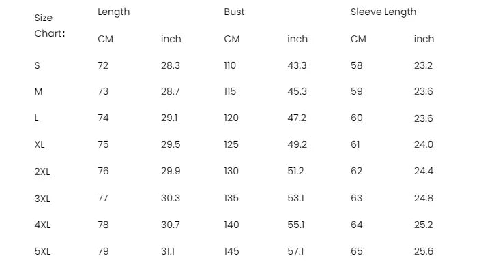Click the XL size row label

tap(40, 144)
